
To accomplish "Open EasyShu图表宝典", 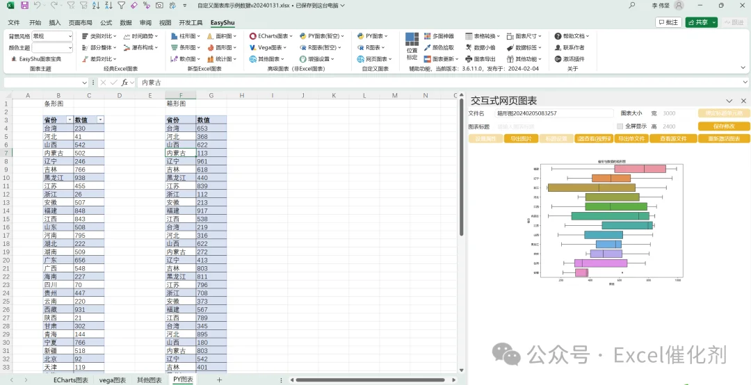I will coord(36,59).
